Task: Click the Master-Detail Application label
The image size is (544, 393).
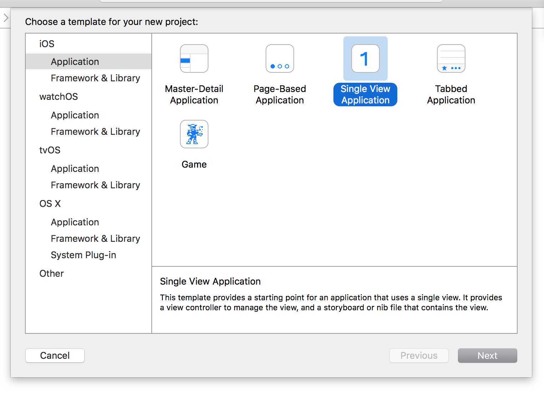Action: coord(194,95)
